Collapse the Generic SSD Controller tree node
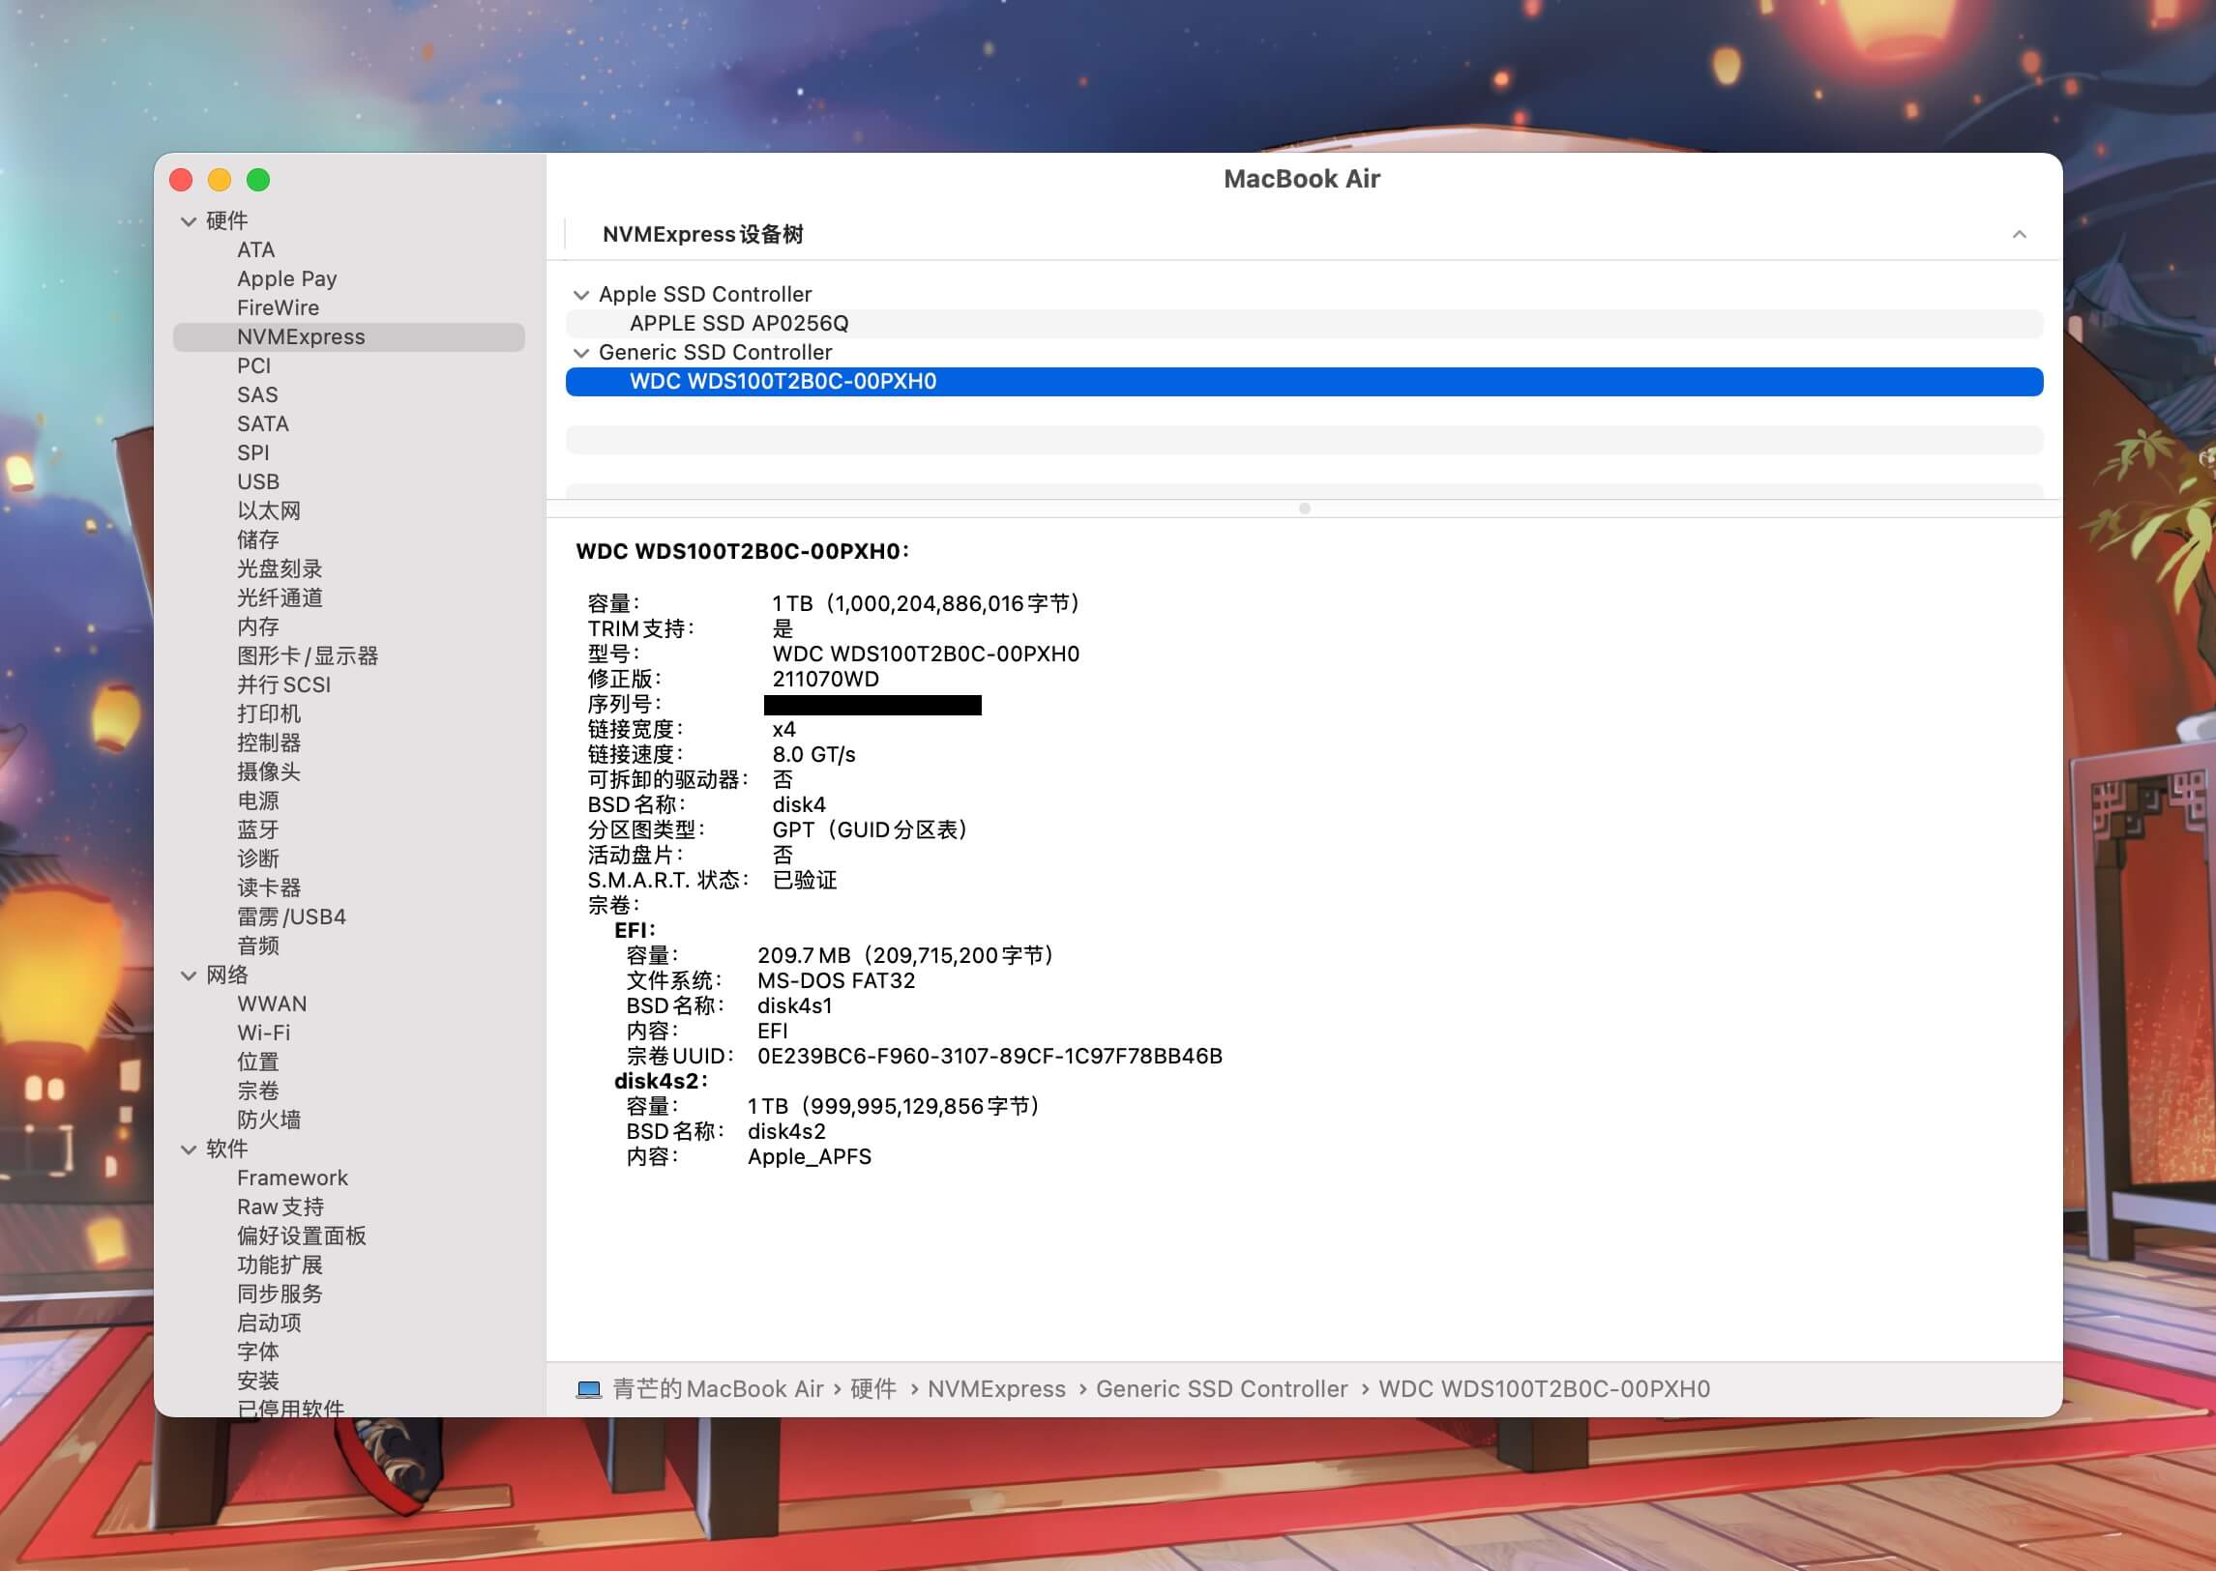 [x=581, y=353]
